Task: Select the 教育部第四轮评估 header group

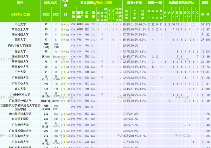Action: (181, 2)
